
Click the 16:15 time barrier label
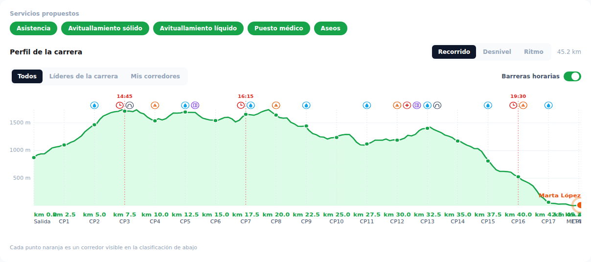pos(246,96)
